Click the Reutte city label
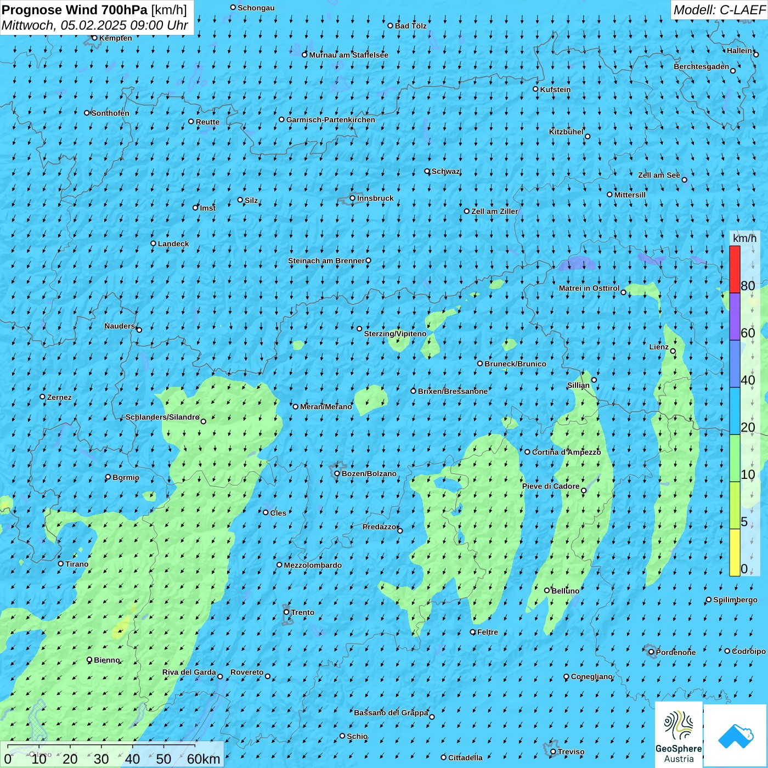 click(207, 122)
